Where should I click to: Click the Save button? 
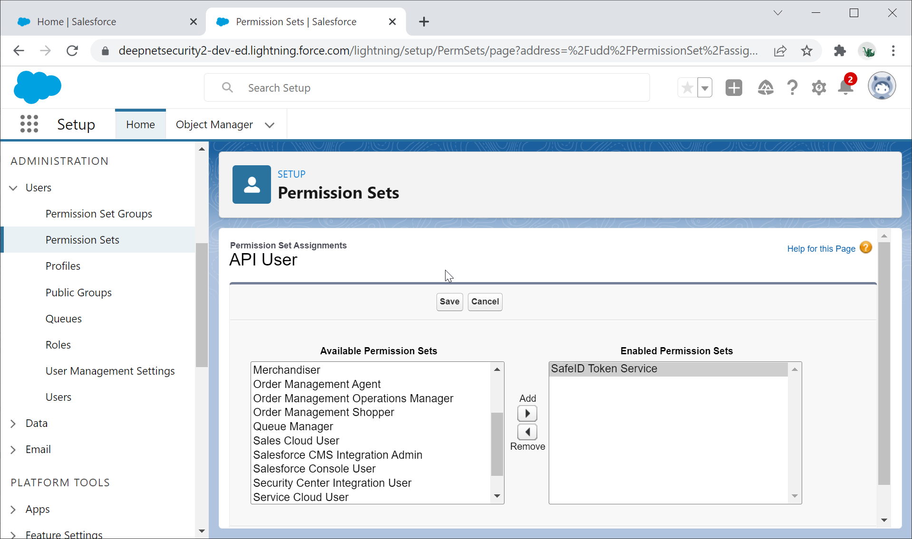tap(449, 302)
